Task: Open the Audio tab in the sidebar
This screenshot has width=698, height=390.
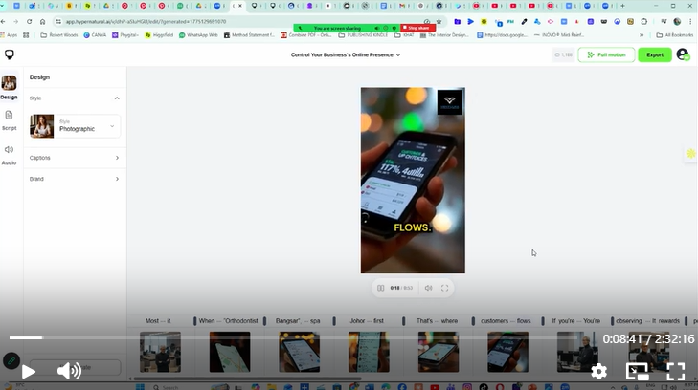Action: coord(9,155)
